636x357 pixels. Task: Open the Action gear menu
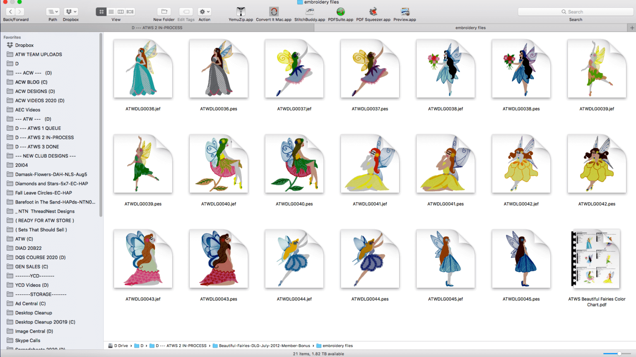pyautogui.click(x=204, y=12)
